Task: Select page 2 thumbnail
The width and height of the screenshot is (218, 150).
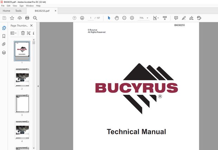Action: [22, 77]
